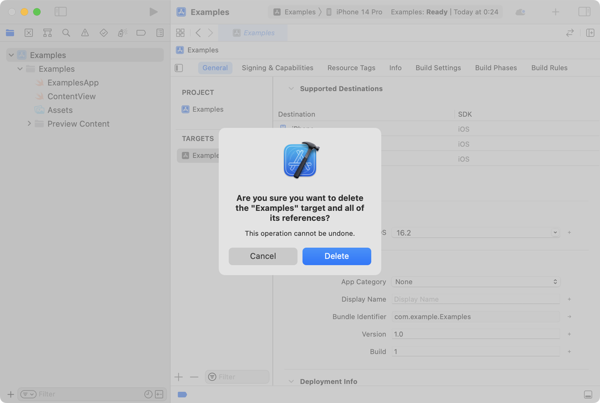Image resolution: width=600 pixels, height=403 pixels.
Task: Open the Issue navigator warning icon
Action: pyautogui.click(x=85, y=33)
